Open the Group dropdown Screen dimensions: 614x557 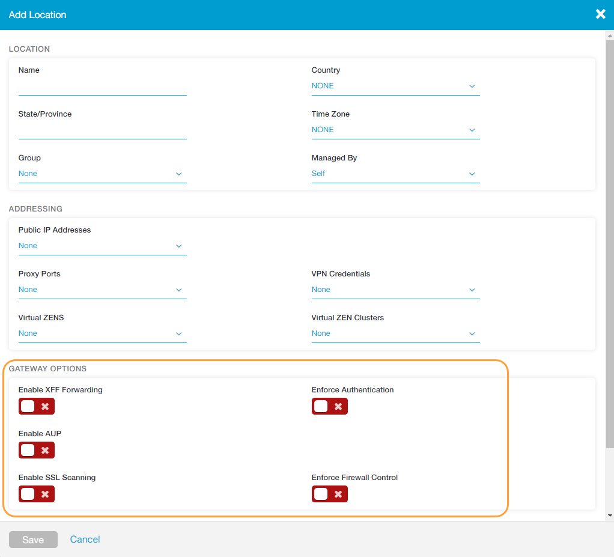[102, 174]
